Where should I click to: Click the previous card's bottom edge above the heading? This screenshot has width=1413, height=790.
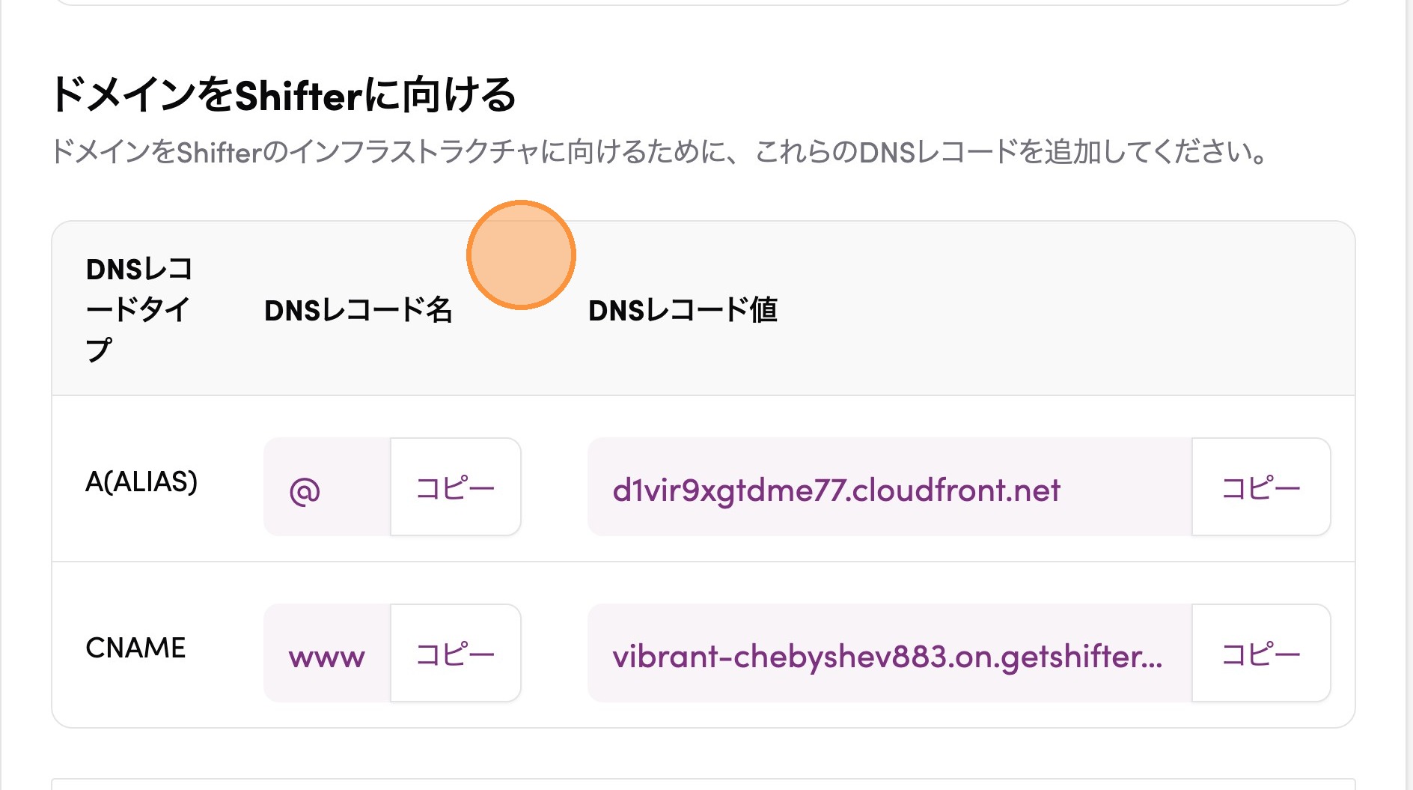pos(704,4)
